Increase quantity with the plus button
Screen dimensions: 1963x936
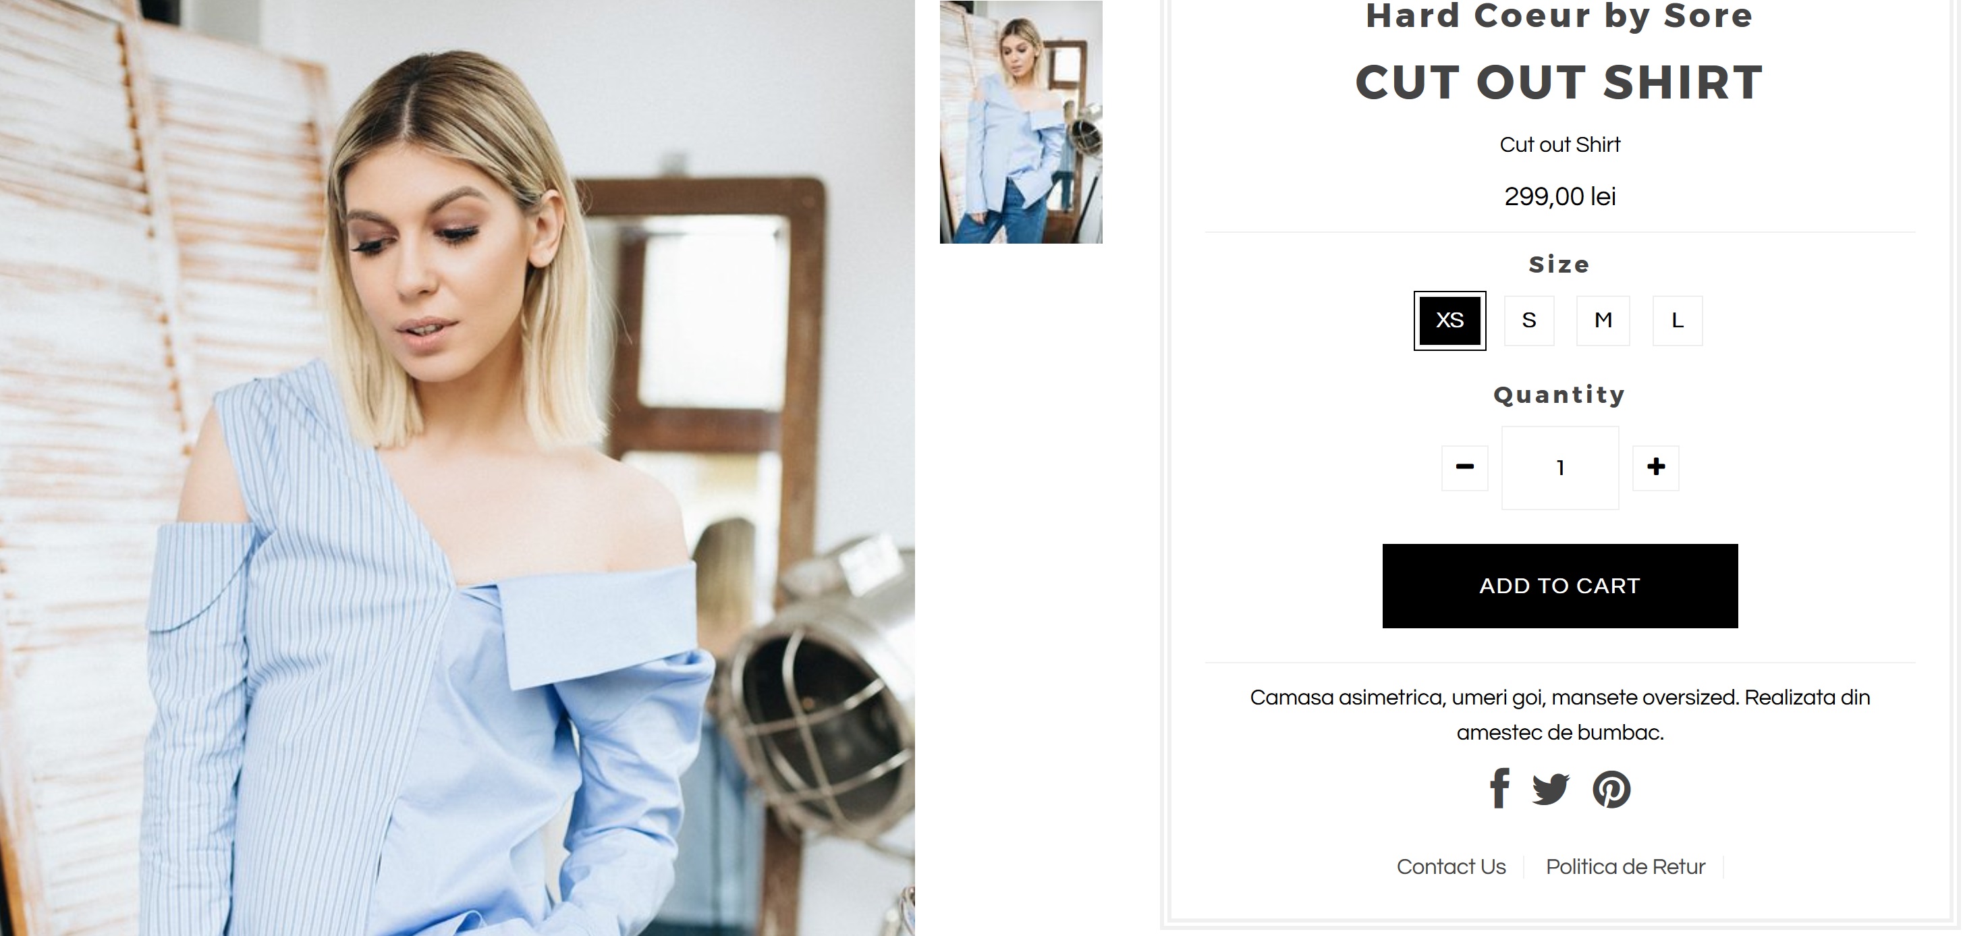[x=1656, y=467]
